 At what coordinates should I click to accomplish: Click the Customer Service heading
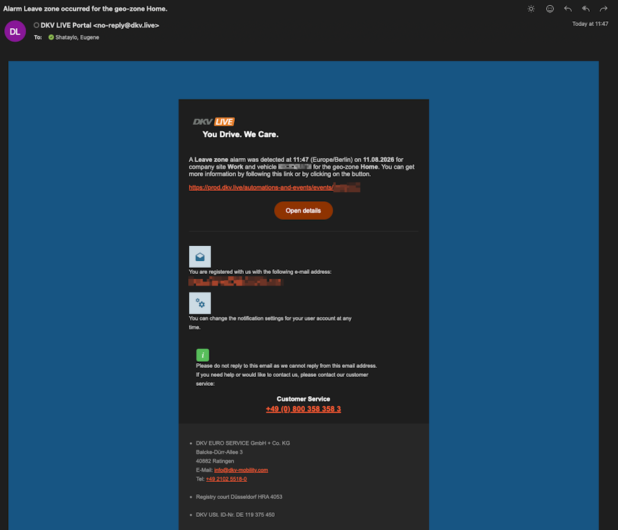click(x=303, y=399)
